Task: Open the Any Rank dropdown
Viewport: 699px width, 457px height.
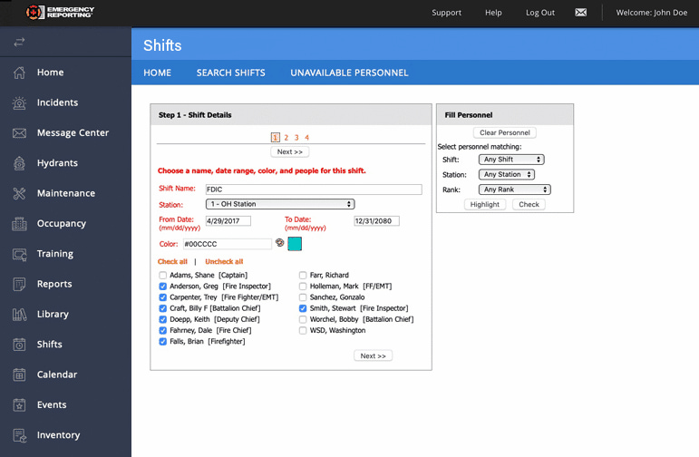Action: click(514, 190)
